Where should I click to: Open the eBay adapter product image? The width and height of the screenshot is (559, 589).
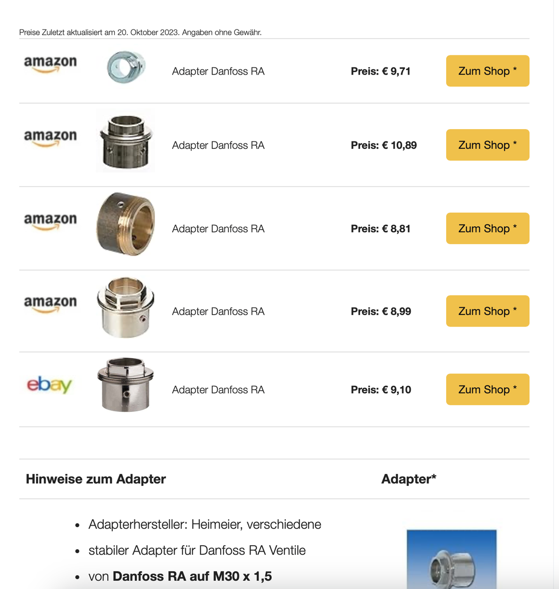pos(126,385)
